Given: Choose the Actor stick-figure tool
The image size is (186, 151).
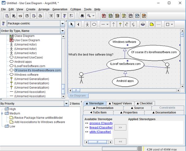Looking at the screenshot, I should coord(87,24).
